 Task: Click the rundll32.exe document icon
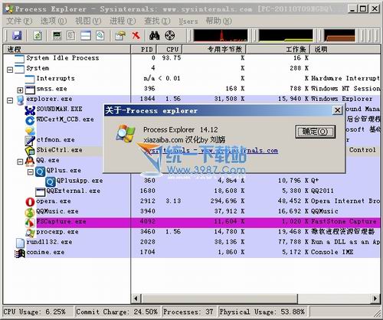[20, 243]
